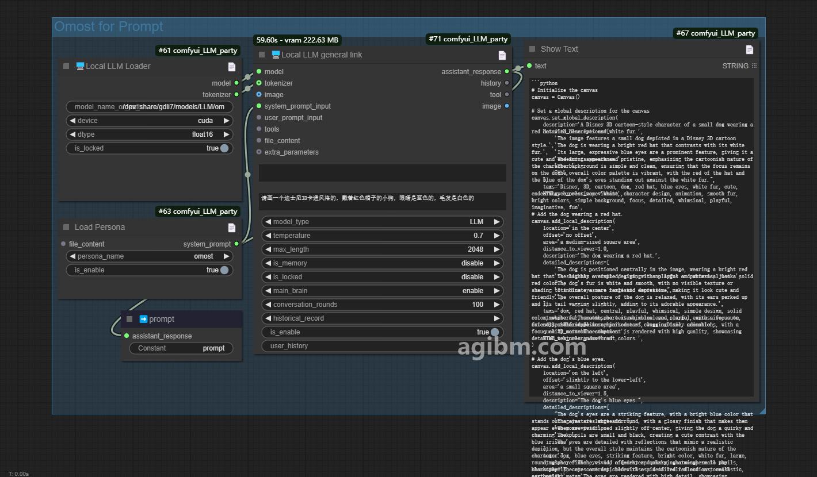Click the system_prompt output port on Load Persona
817x477 pixels.
(236, 244)
